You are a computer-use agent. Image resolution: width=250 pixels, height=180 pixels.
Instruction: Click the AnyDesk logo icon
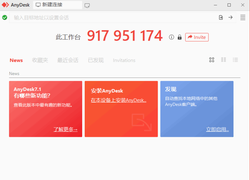[x=5, y=5]
